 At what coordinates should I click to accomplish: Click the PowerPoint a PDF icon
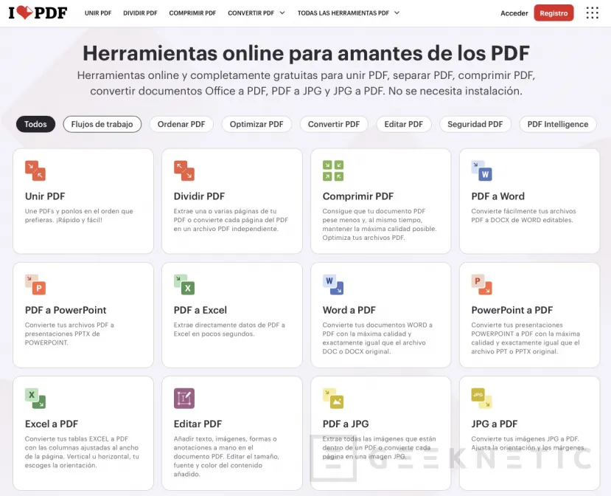(x=481, y=284)
